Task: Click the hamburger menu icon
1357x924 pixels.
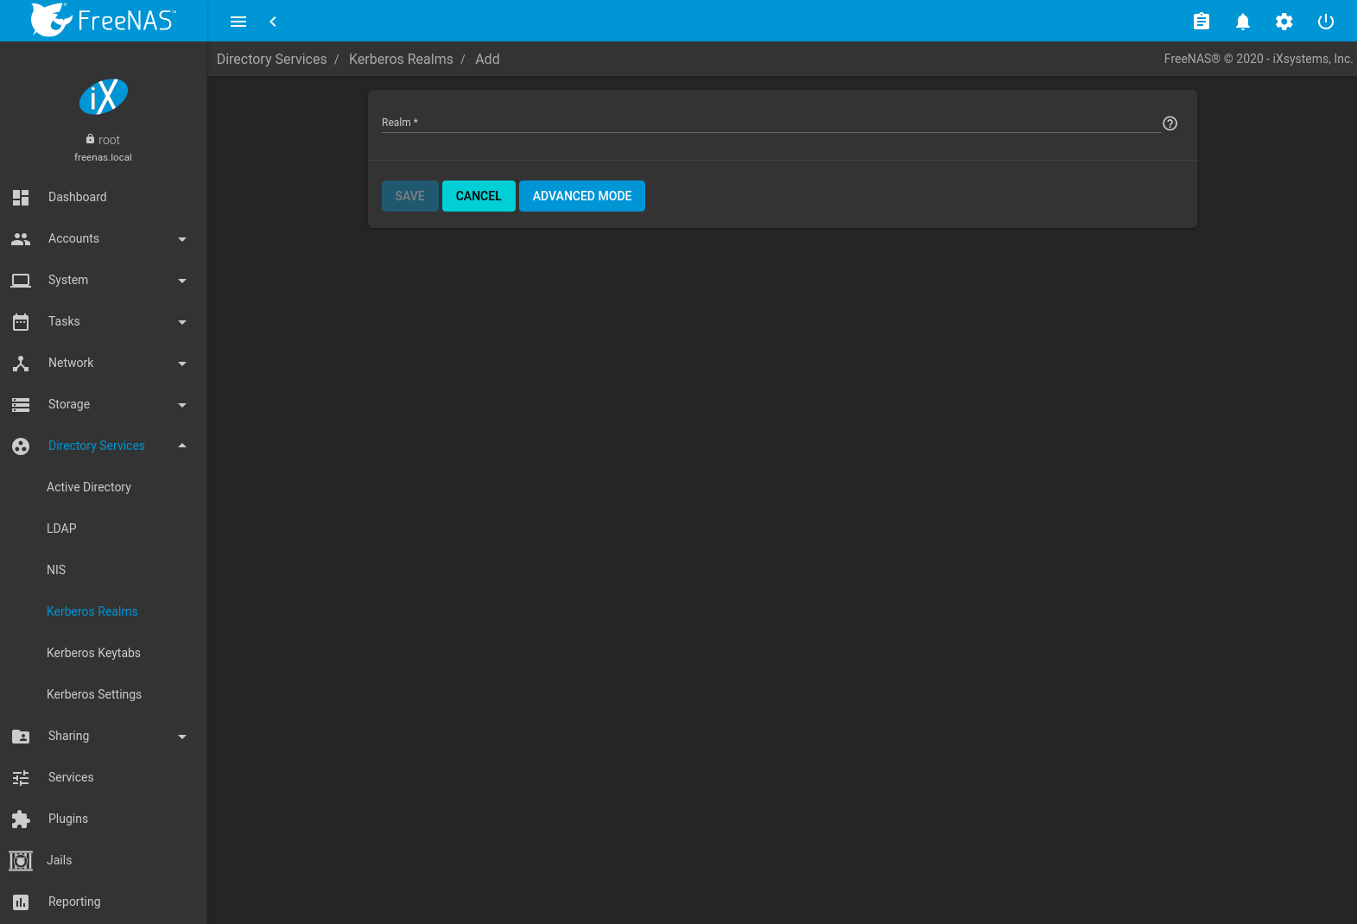Action: tap(238, 22)
